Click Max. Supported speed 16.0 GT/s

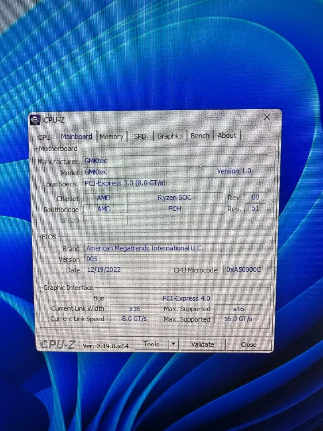[238, 319]
